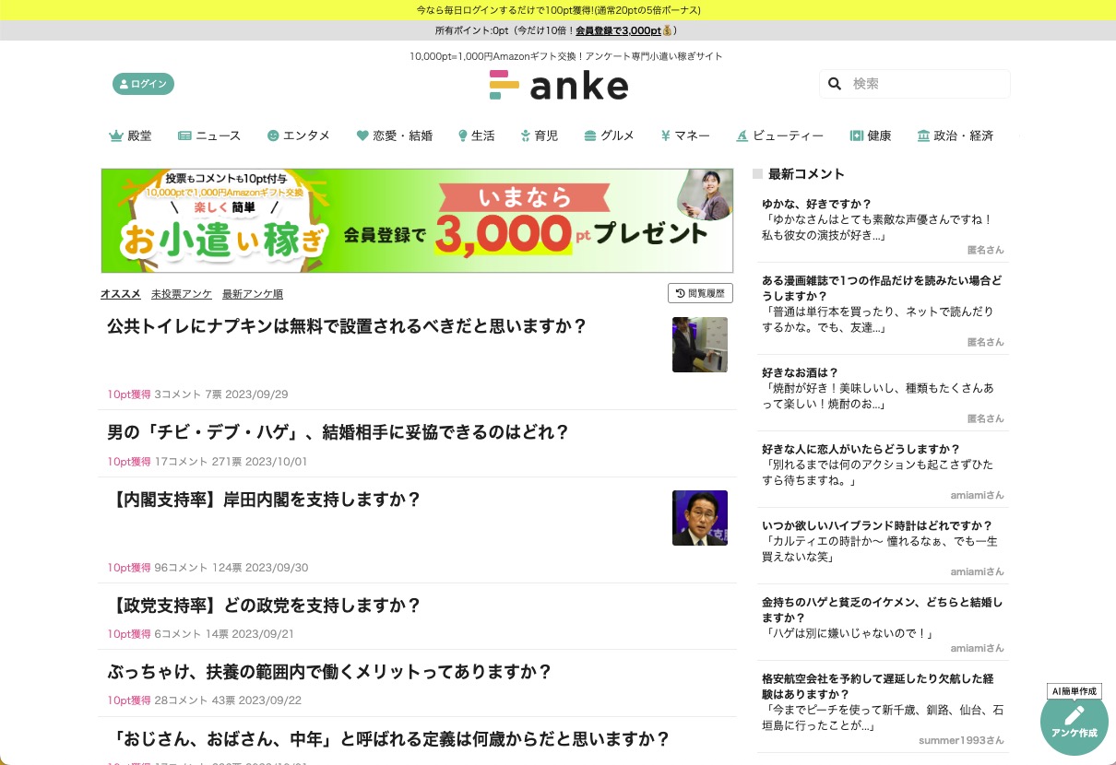Open the 岸田内閣 support survey
Viewport: 1116px width, 765px height.
pyautogui.click(x=265, y=500)
